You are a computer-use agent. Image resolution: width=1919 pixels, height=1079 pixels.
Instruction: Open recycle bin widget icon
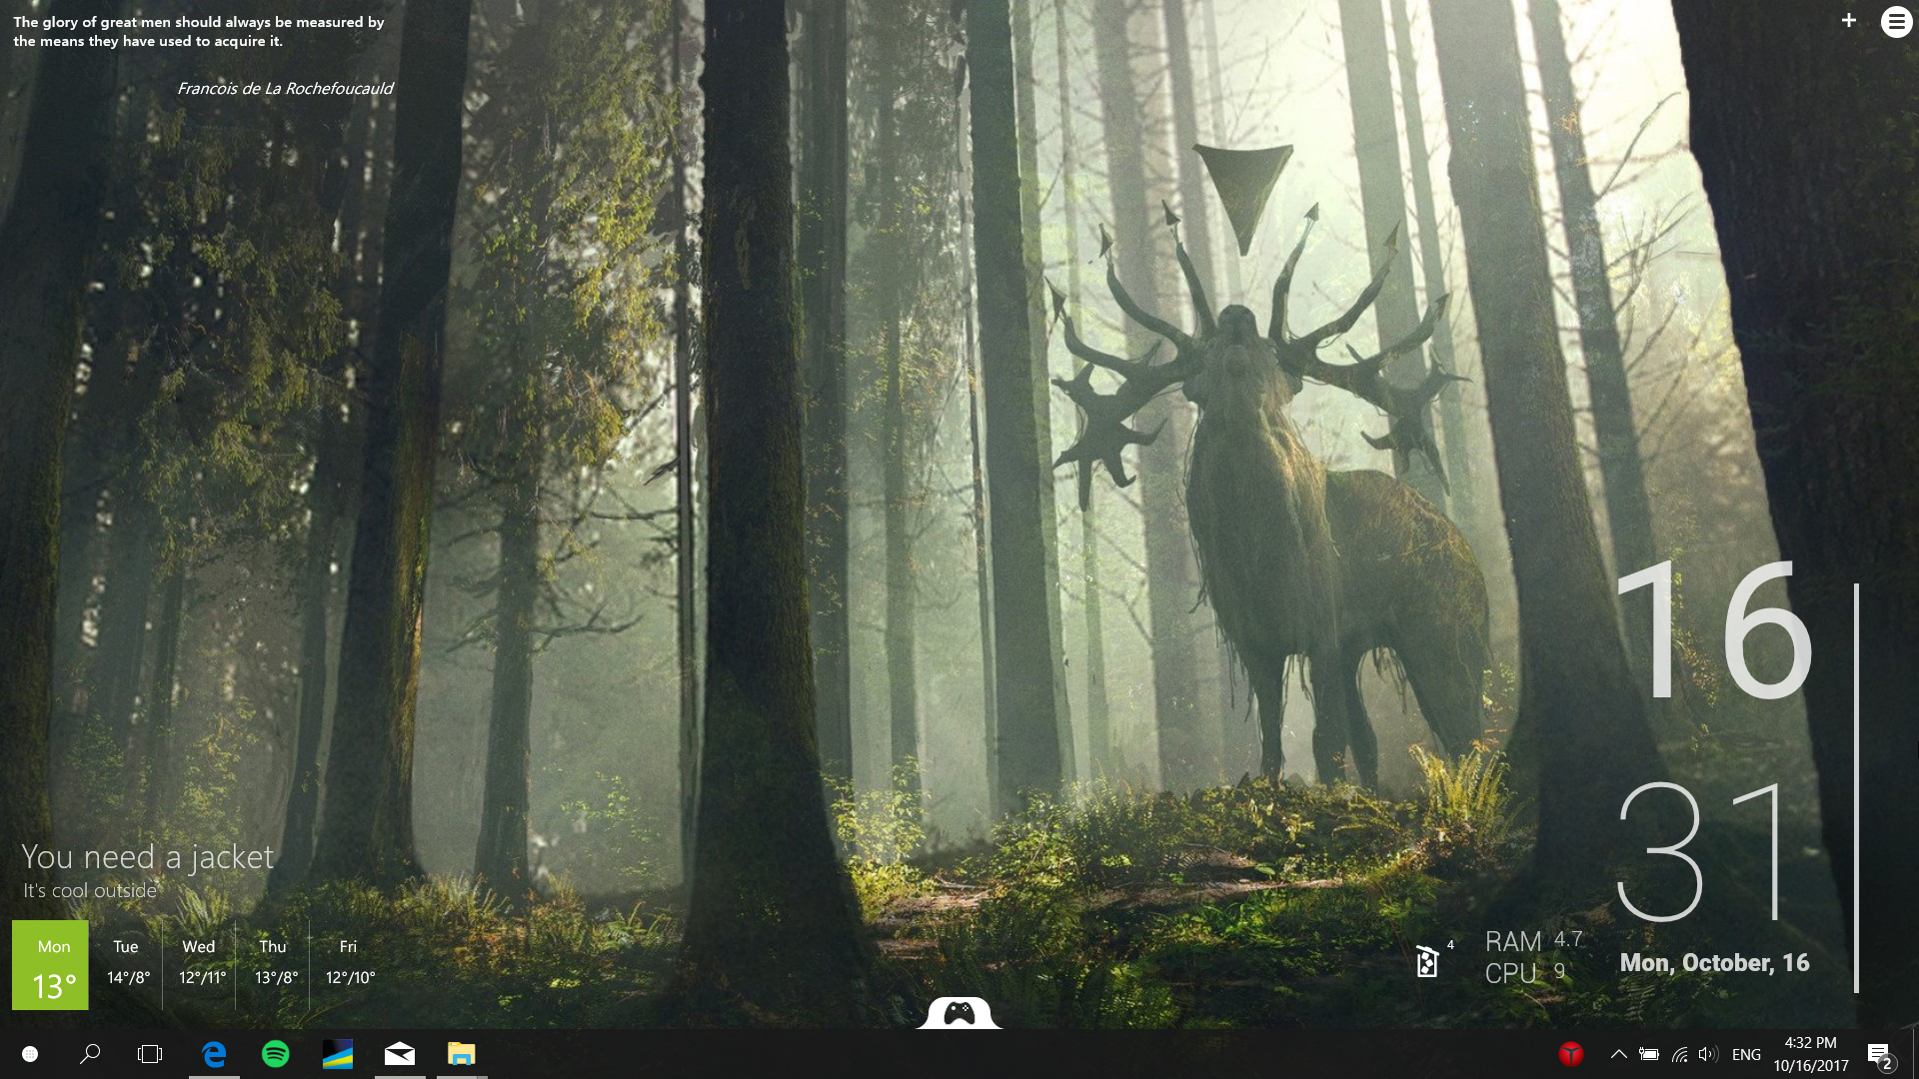[x=1427, y=961]
